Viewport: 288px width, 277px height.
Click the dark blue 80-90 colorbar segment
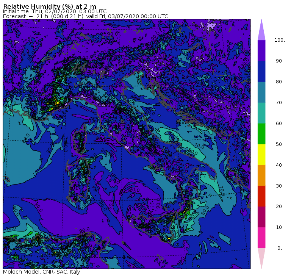click(261, 71)
